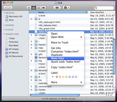The width and height of the screenshot is (117, 102).
Task: Choose Move to Trash
Action: pyautogui.click(x=66, y=42)
